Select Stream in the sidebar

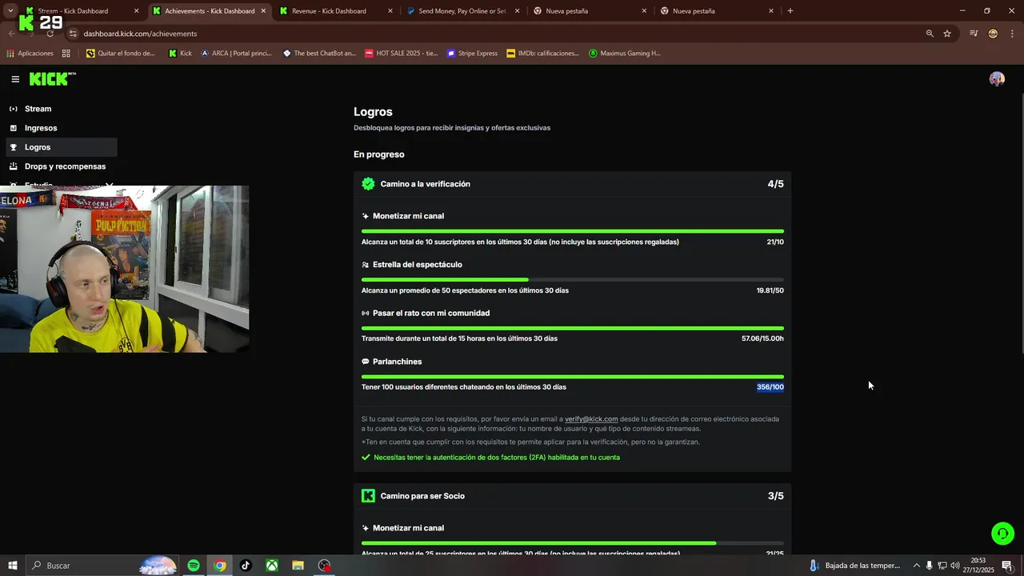pos(62,109)
